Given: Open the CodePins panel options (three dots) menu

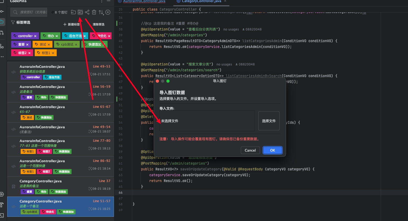Looking at the screenshot, I should pyautogui.click(x=102, y=1).
